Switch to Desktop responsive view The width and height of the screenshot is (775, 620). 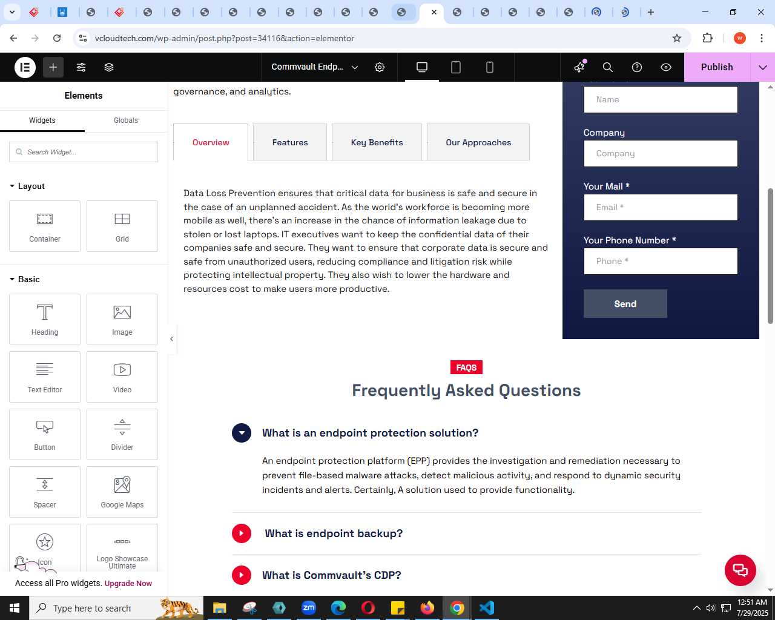pyautogui.click(x=422, y=67)
